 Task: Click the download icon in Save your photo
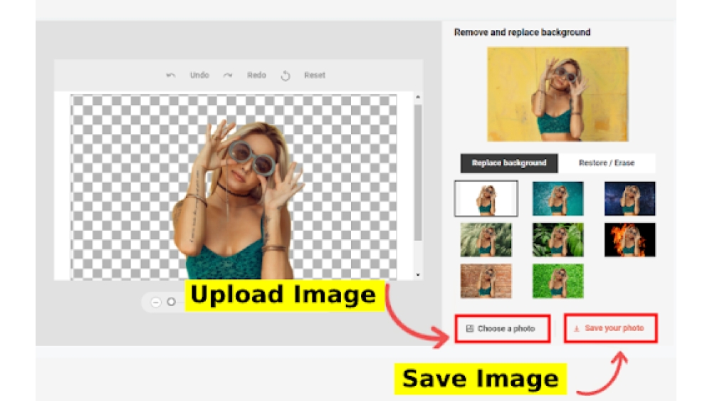pyautogui.click(x=577, y=328)
